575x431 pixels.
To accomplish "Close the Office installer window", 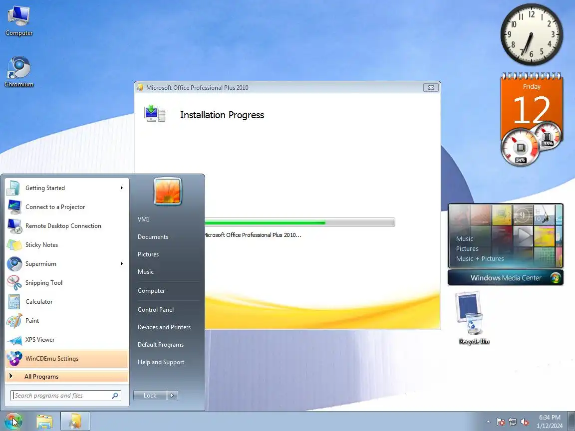I will [x=431, y=88].
